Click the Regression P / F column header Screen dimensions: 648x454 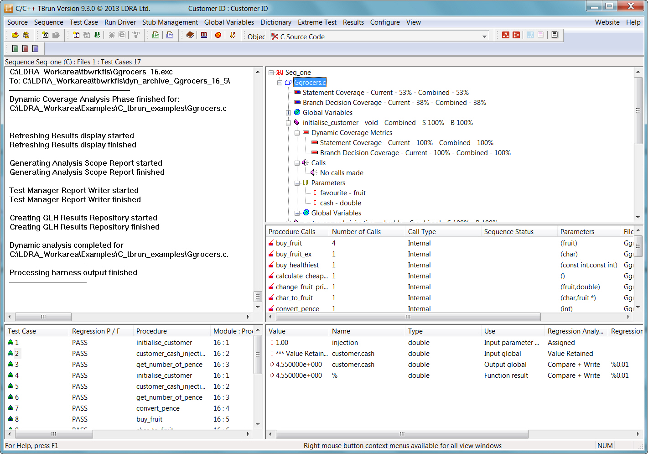pyautogui.click(x=96, y=331)
